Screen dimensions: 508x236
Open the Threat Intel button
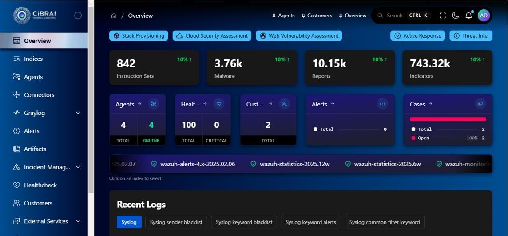[x=471, y=36]
